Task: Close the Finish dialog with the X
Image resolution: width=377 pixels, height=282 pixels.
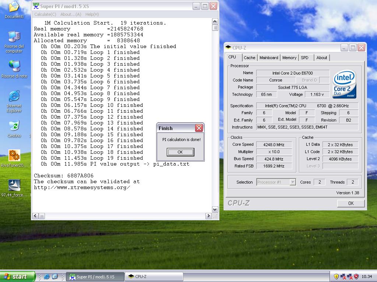Action: point(199,128)
